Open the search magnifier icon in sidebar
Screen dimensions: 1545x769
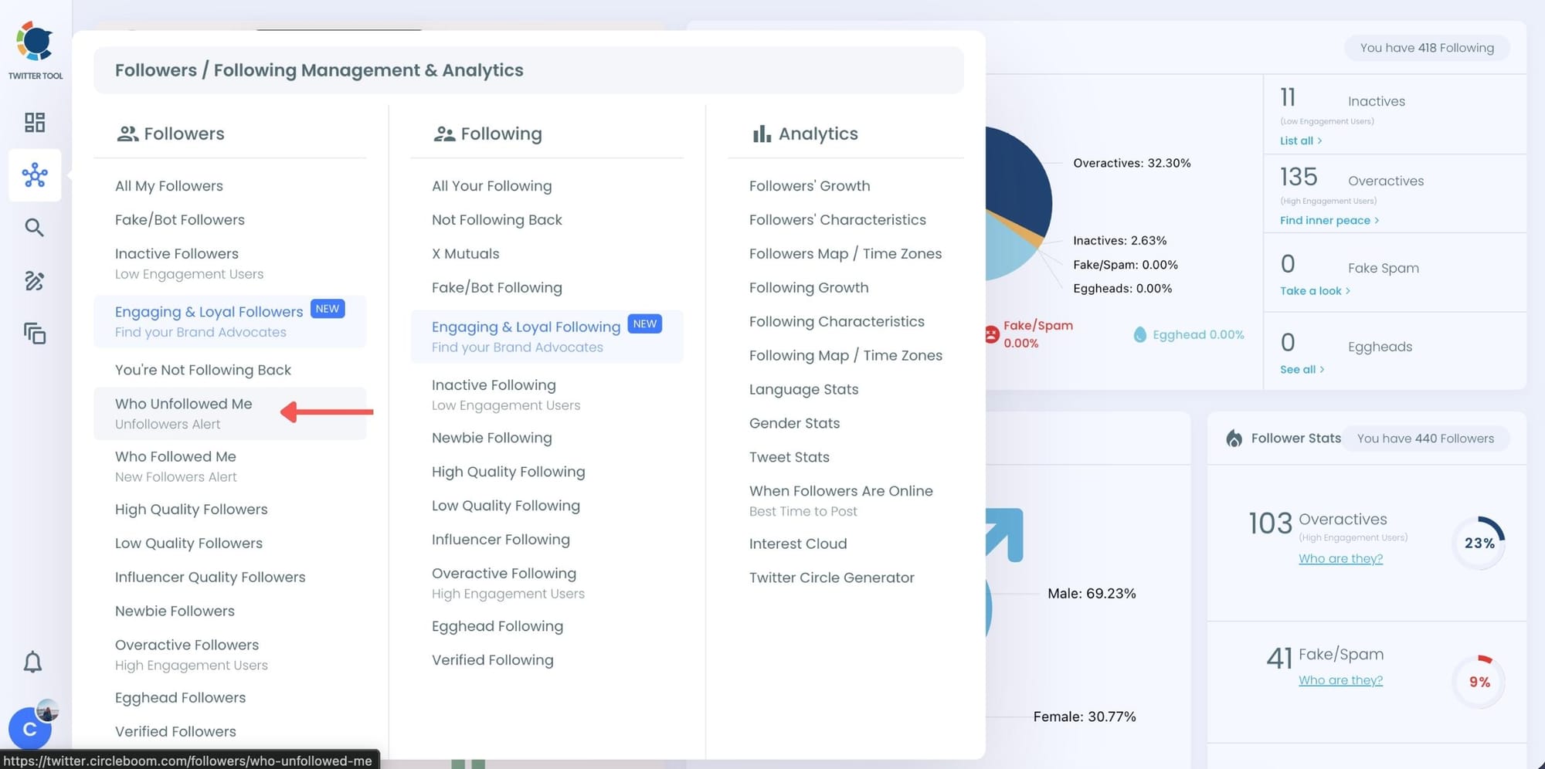point(34,228)
